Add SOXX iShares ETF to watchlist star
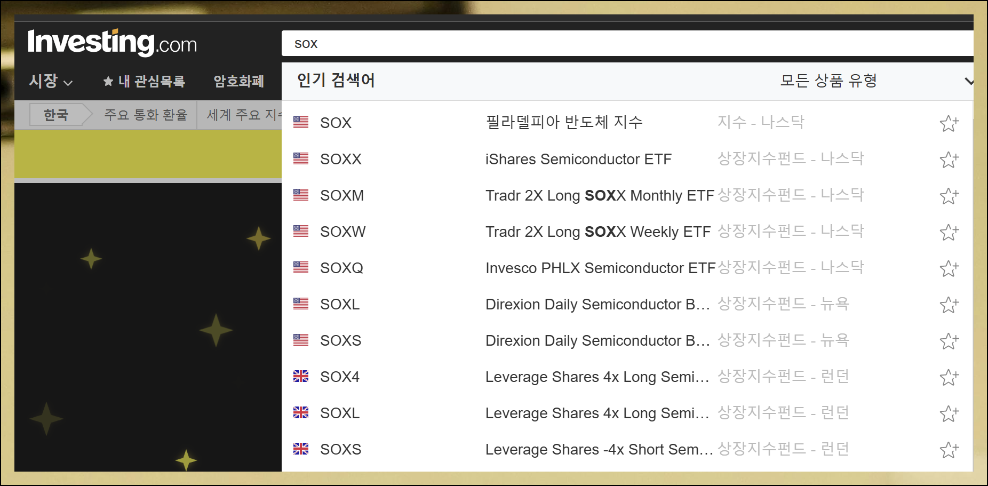Viewport: 988px width, 486px height. (x=949, y=160)
